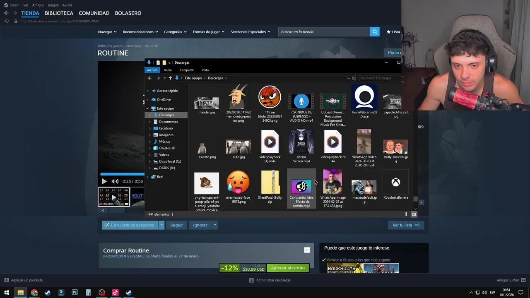This screenshot has width=530, height=298.
Task: Open the Windows Start menu
Action: 7,293
